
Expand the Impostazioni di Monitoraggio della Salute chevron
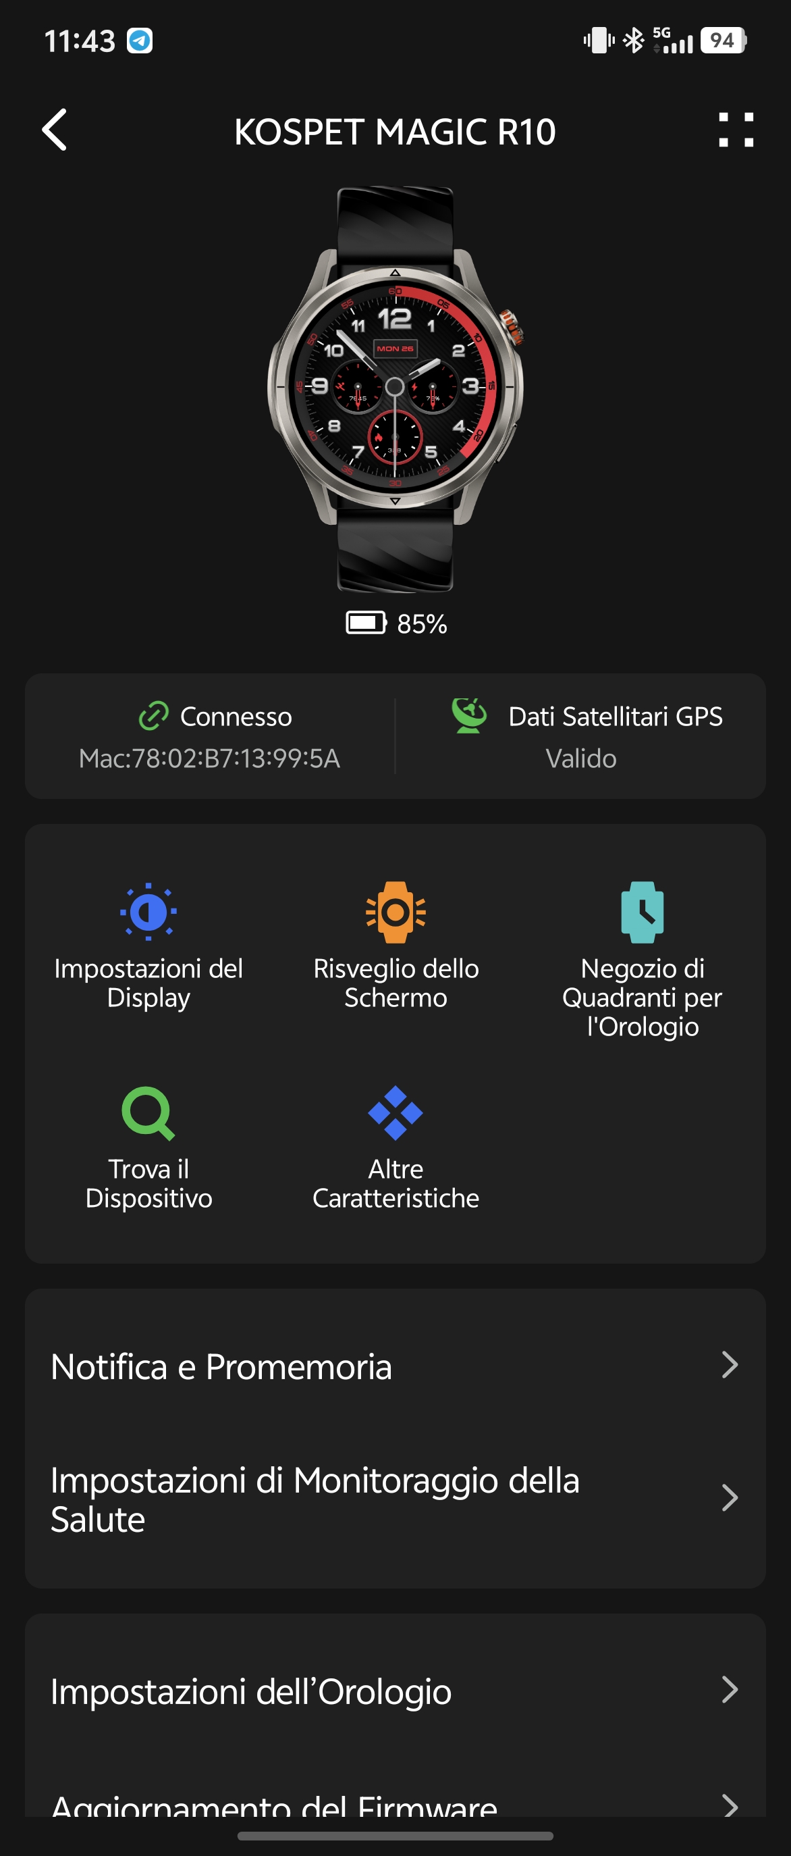[x=730, y=1498]
